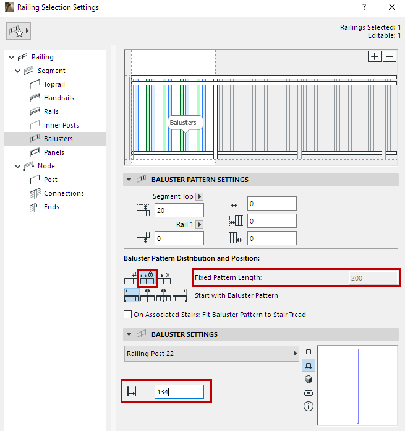Select the Post item under Node
Image resolution: width=405 pixels, height=431 pixels.
pyautogui.click(x=51, y=180)
